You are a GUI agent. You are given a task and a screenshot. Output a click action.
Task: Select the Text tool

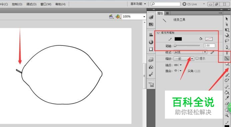click(x=227, y=53)
